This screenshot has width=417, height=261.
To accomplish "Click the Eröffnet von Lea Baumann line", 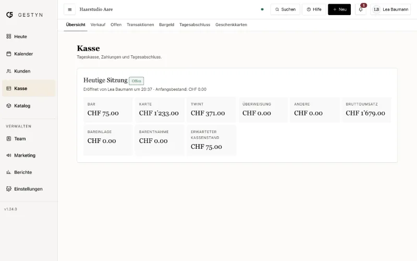I will click(145, 89).
